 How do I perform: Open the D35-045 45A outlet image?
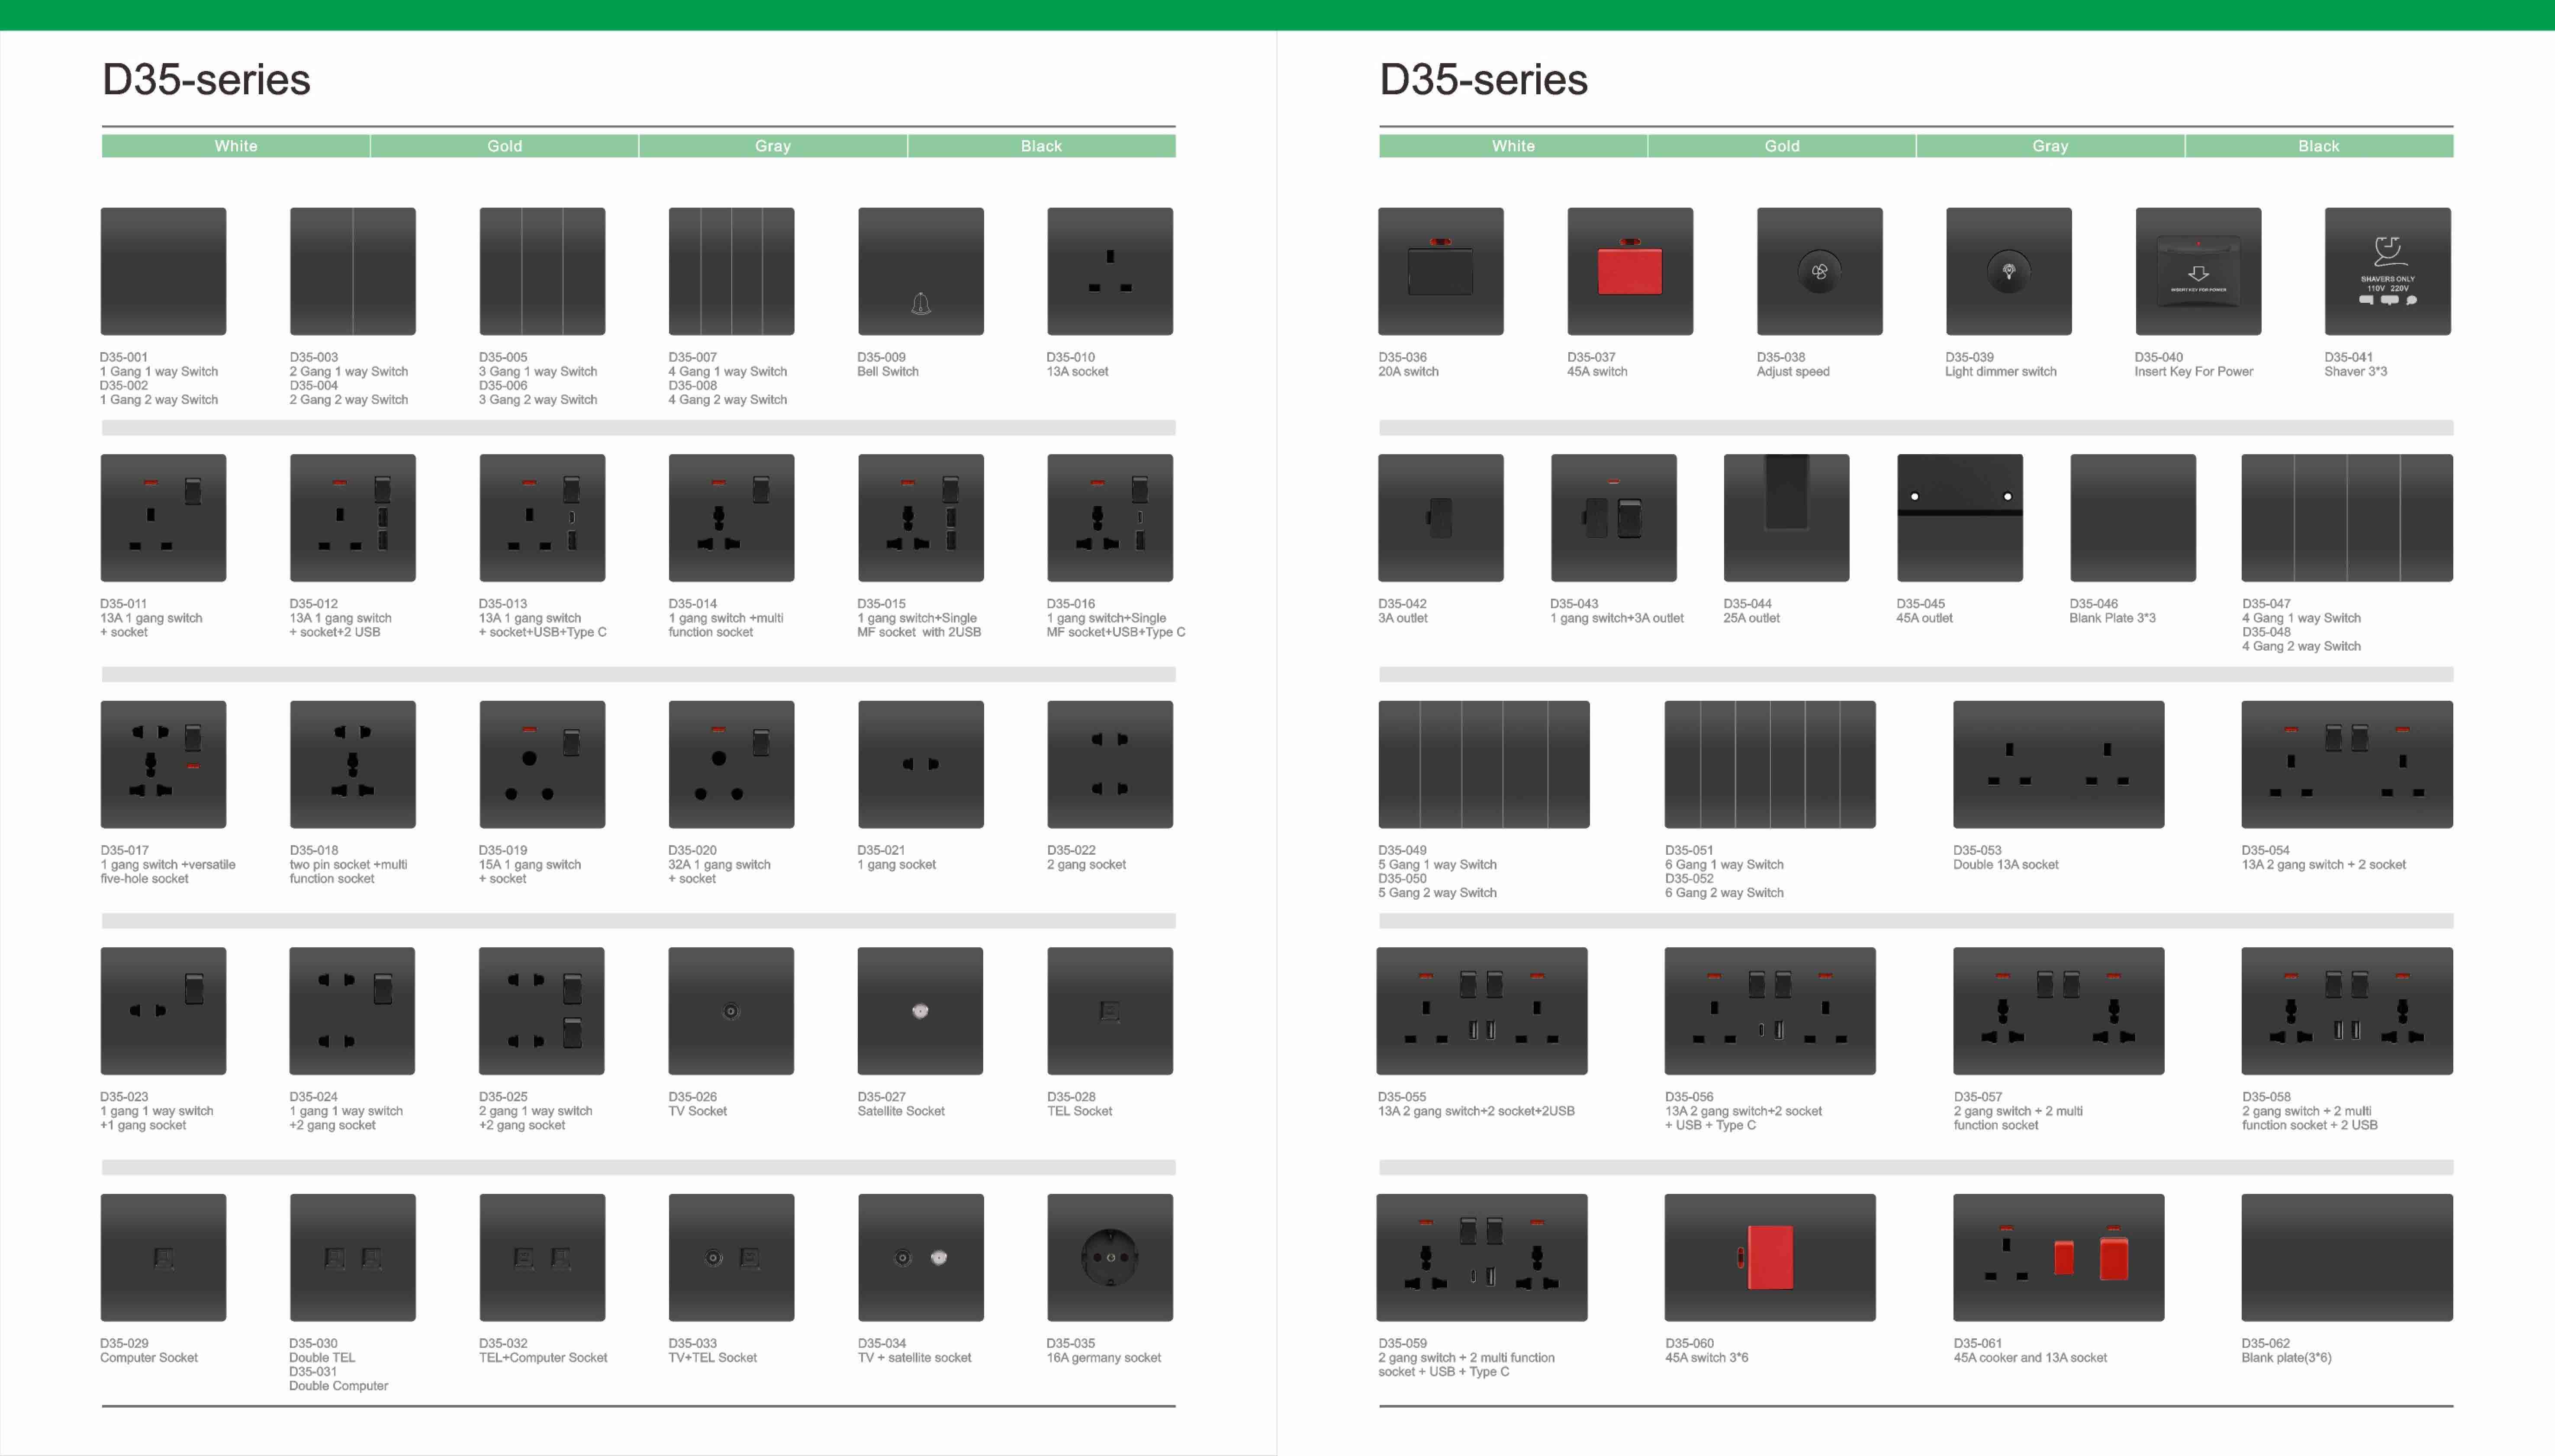[x=1960, y=518]
